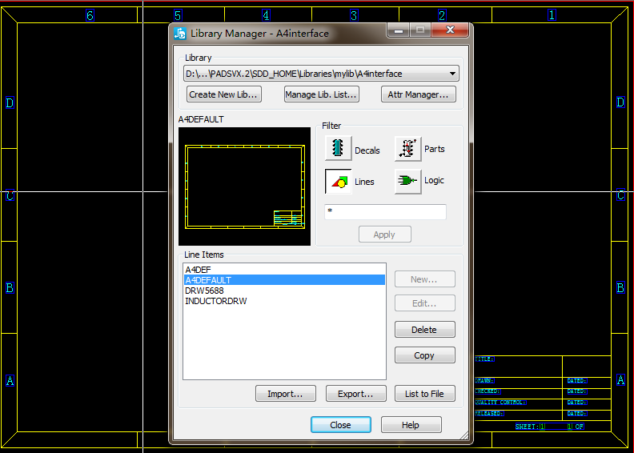The width and height of the screenshot is (634, 453).
Task: Copy the selected line item
Action: pyautogui.click(x=424, y=355)
